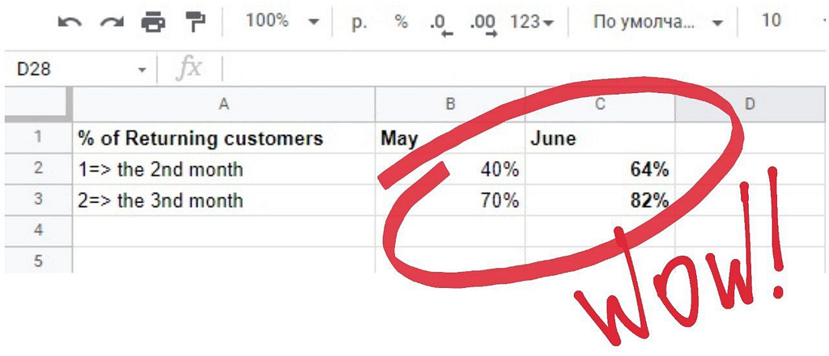Image resolution: width=829 pixels, height=356 pixels.
Task: Open the 100% zoom dropdown
Action: (283, 22)
